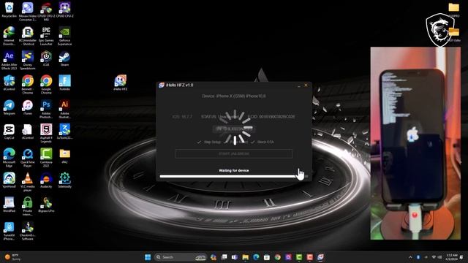The width and height of the screenshot is (468, 263).
Task: Open the iHello HFZ desktop shortcut
Action: 120,83
